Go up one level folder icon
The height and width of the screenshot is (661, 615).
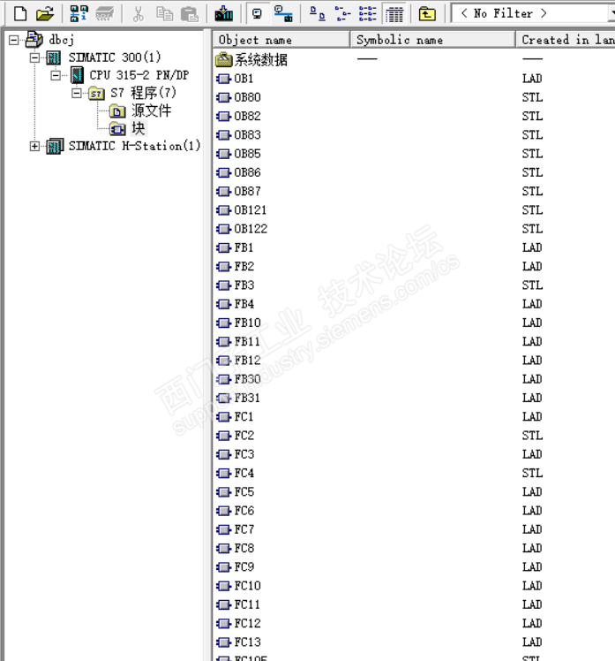427,14
